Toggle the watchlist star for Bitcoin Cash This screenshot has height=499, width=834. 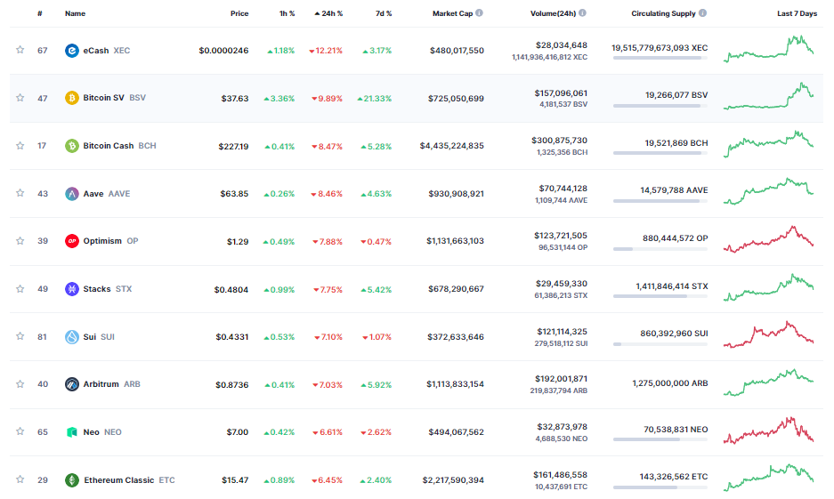tap(20, 146)
